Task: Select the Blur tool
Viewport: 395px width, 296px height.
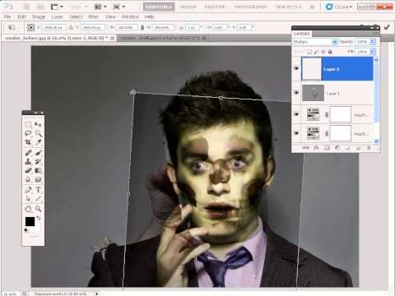Action: [x=28, y=179]
